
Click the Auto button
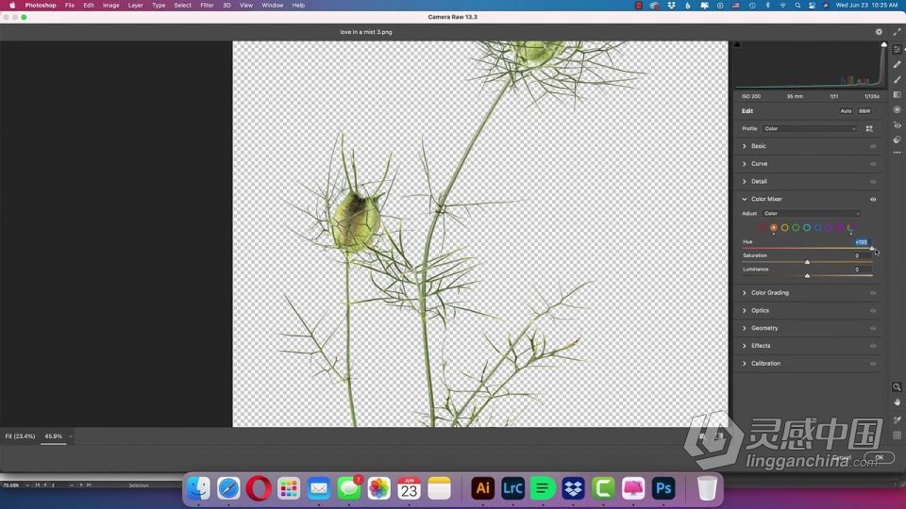click(846, 111)
